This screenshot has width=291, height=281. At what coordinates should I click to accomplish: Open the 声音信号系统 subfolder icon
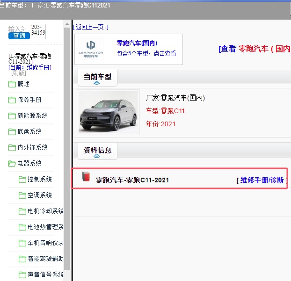point(22,275)
